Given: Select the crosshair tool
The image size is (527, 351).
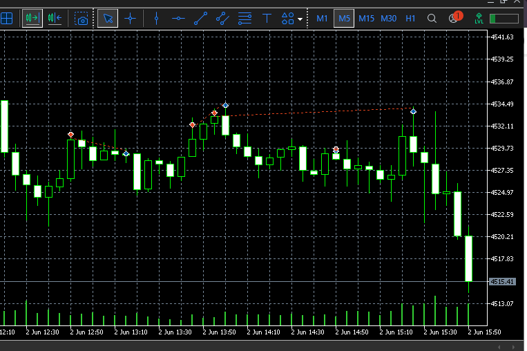Looking at the screenshot, I should pos(130,18).
